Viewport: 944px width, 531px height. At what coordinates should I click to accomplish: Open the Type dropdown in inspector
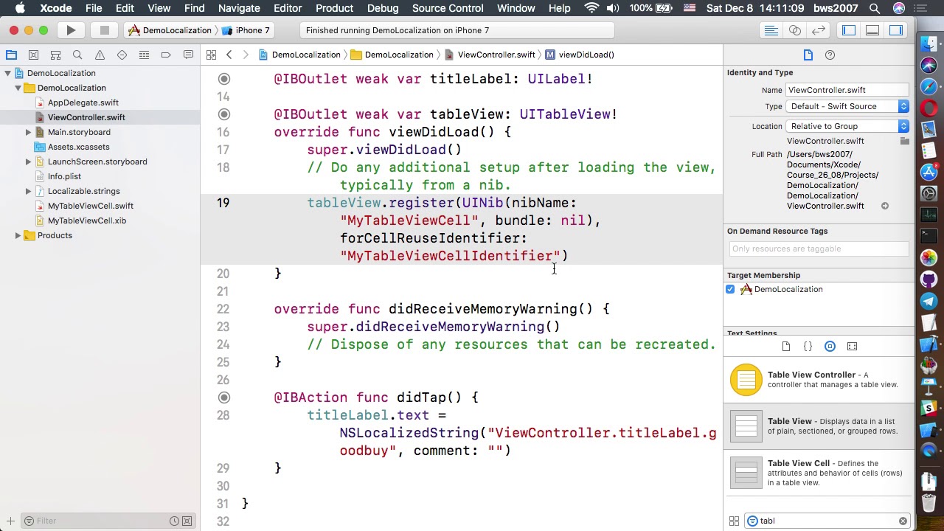pyautogui.click(x=847, y=106)
